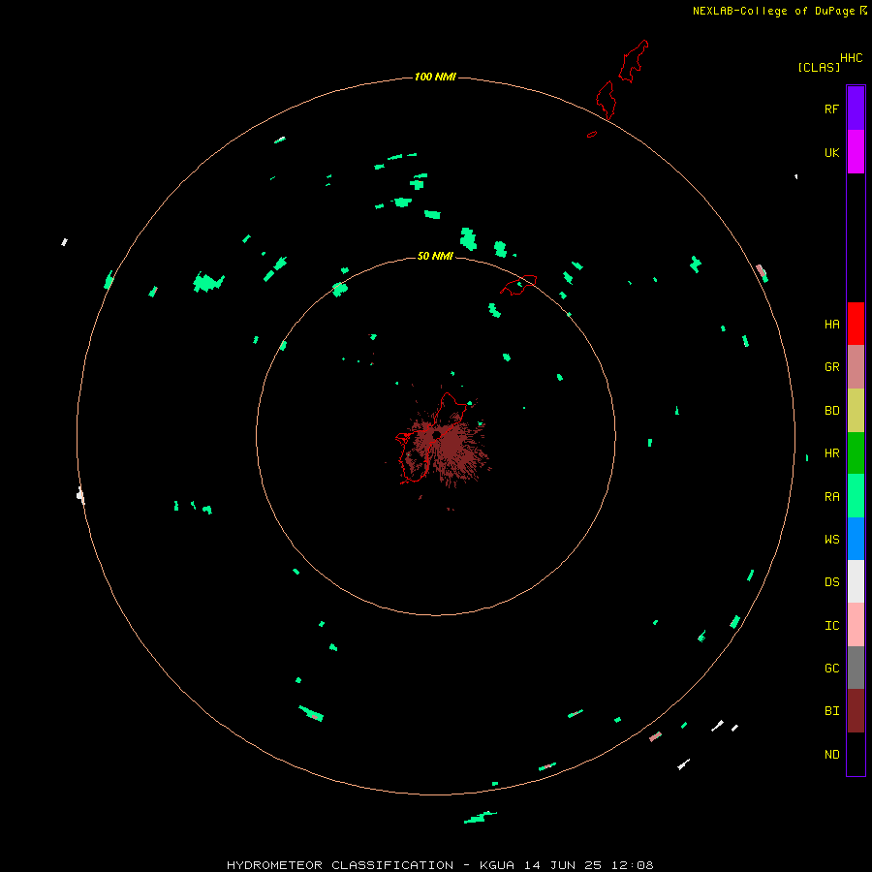Click the black radar site dot at center
Image resolution: width=872 pixels, height=872 pixels.
[x=437, y=435]
